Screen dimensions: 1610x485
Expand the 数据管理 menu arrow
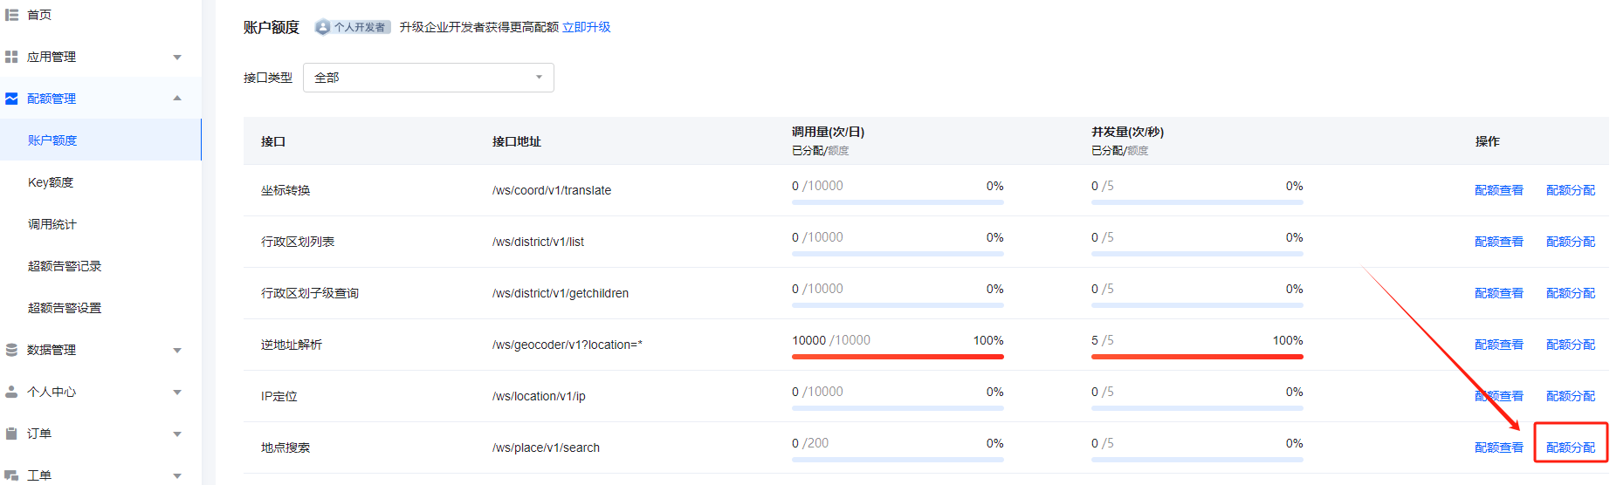[x=177, y=351]
